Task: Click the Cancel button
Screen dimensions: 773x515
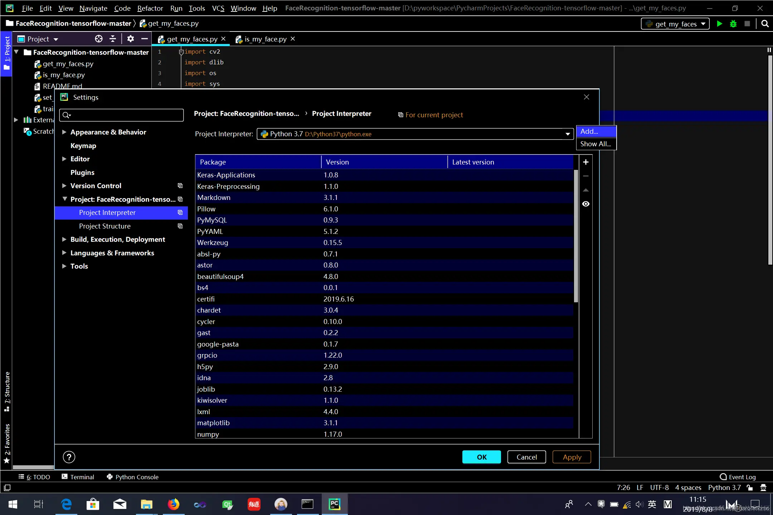Action: pyautogui.click(x=526, y=457)
